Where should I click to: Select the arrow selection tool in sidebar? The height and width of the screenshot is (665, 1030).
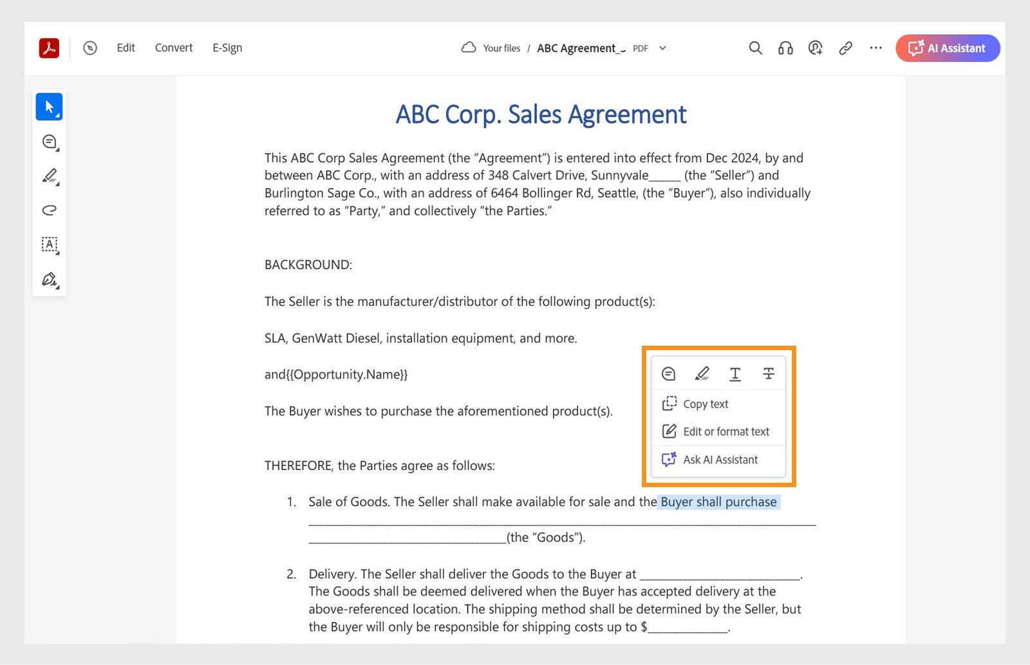(x=49, y=106)
